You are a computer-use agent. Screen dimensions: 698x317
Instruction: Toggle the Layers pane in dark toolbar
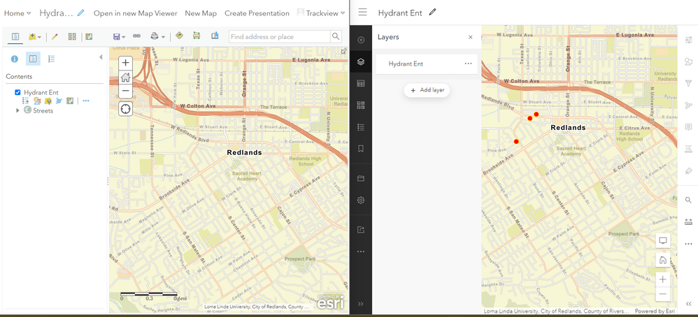[x=361, y=62]
